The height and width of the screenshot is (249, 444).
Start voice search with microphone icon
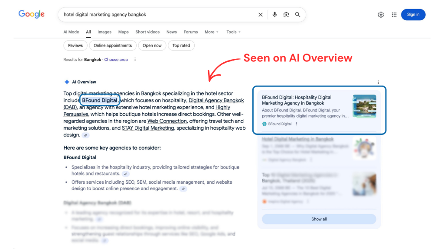[x=274, y=15]
